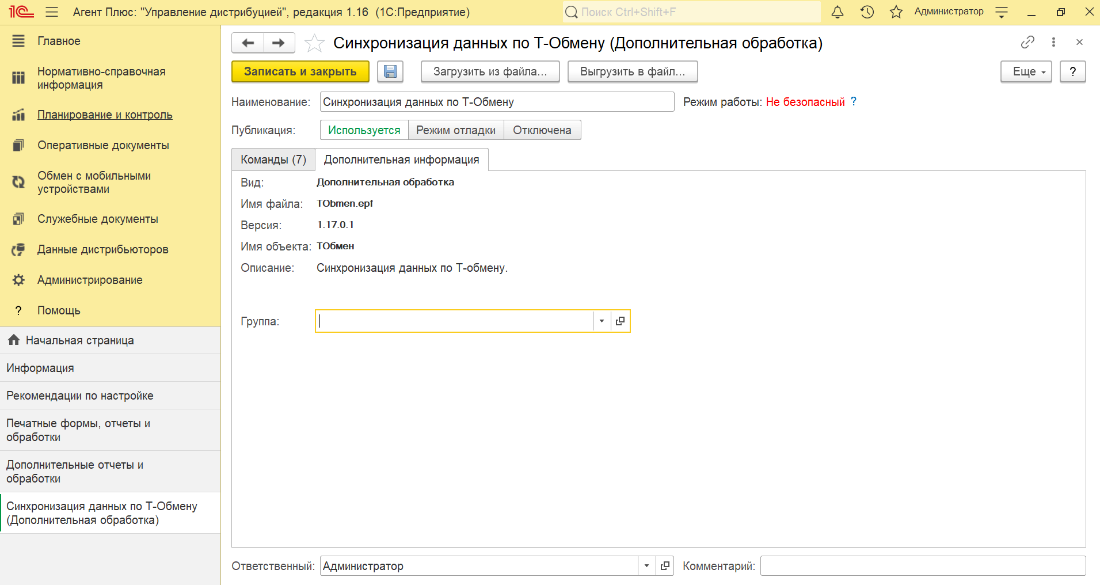
Task: Click Загрузить из файла button
Action: click(x=490, y=71)
